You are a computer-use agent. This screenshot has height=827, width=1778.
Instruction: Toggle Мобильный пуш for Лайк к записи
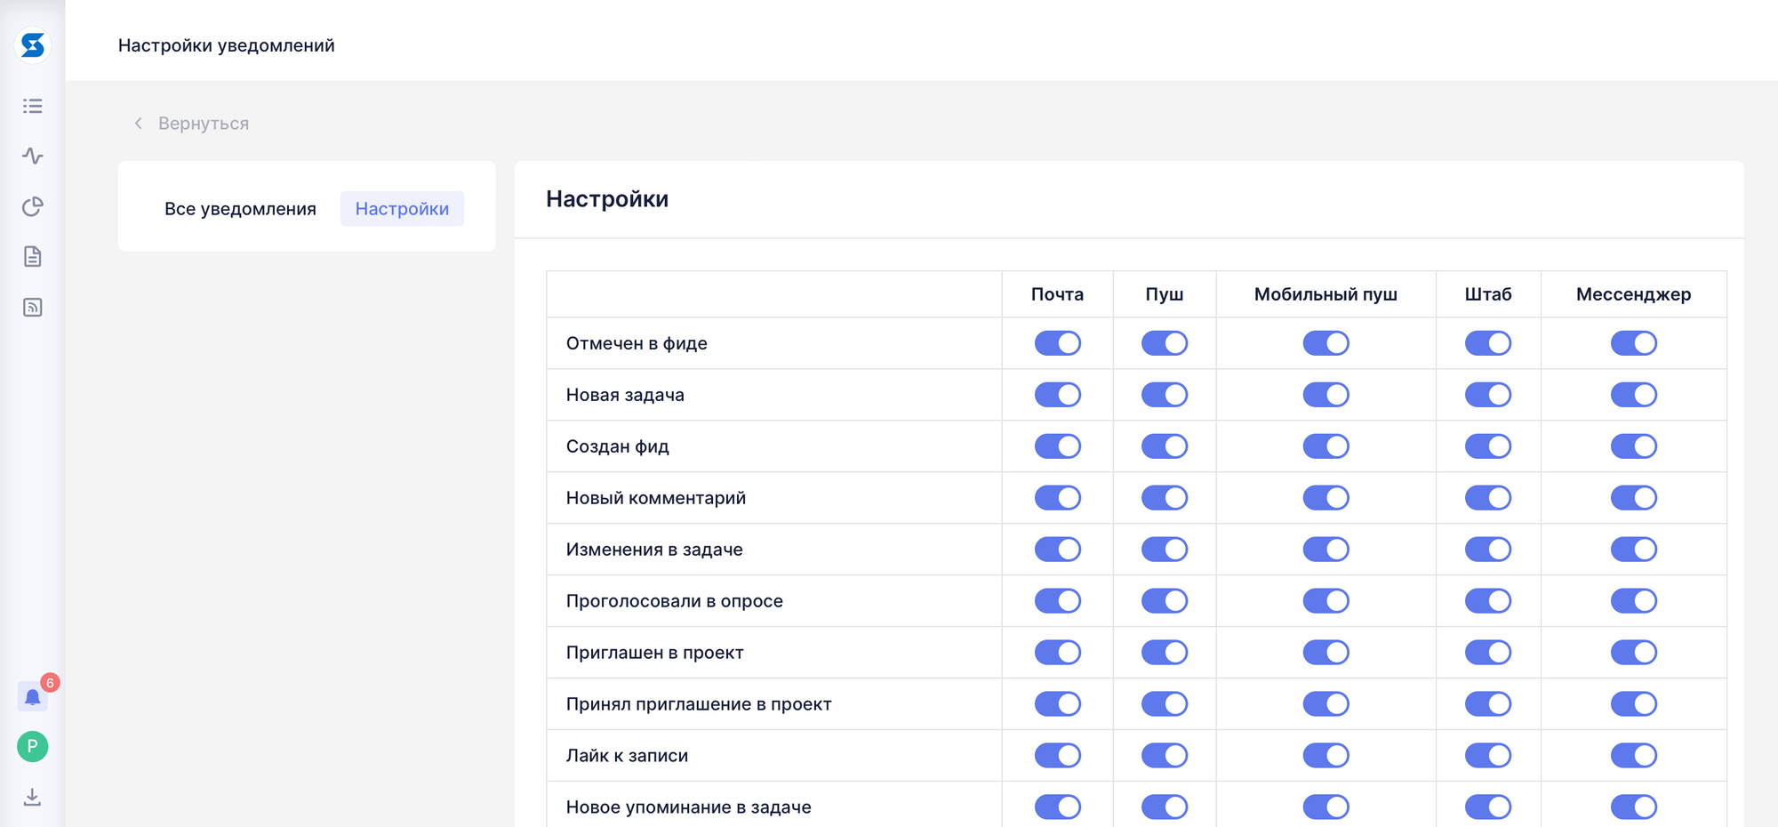click(x=1326, y=756)
